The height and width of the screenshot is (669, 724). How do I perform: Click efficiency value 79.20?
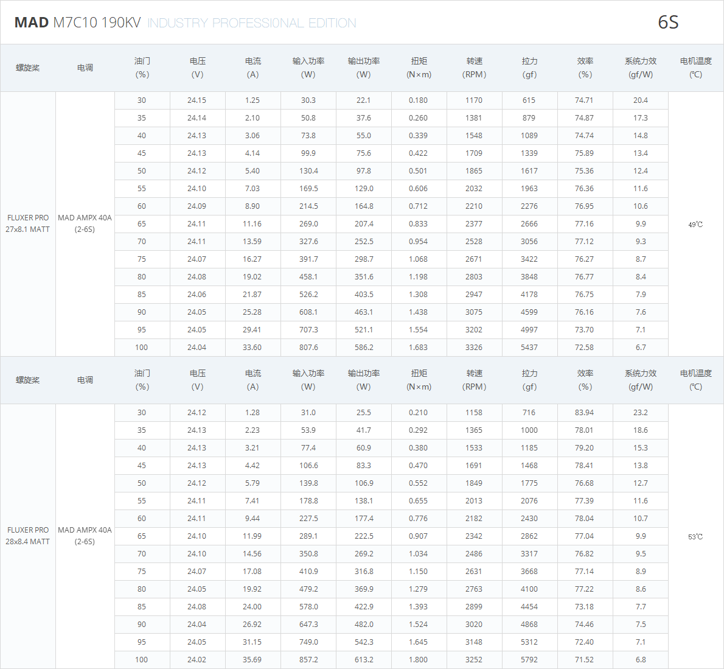584,448
